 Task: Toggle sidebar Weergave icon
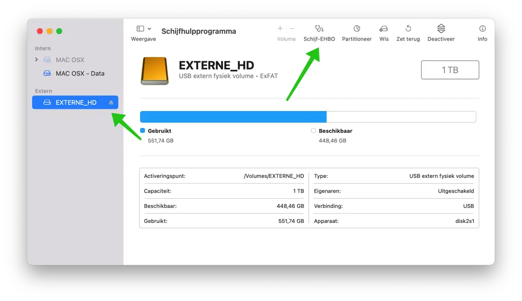[141, 29]
